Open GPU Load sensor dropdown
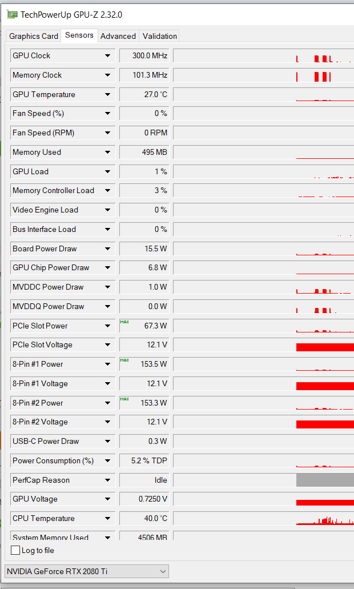The height and width of the screenshot is (589, 354). point(107,171)
